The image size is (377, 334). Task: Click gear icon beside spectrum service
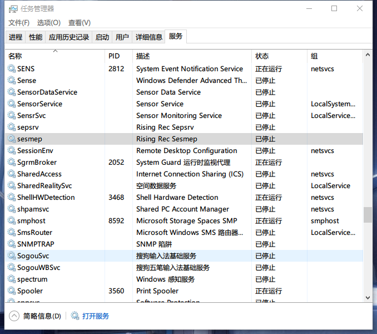(12, 279)
